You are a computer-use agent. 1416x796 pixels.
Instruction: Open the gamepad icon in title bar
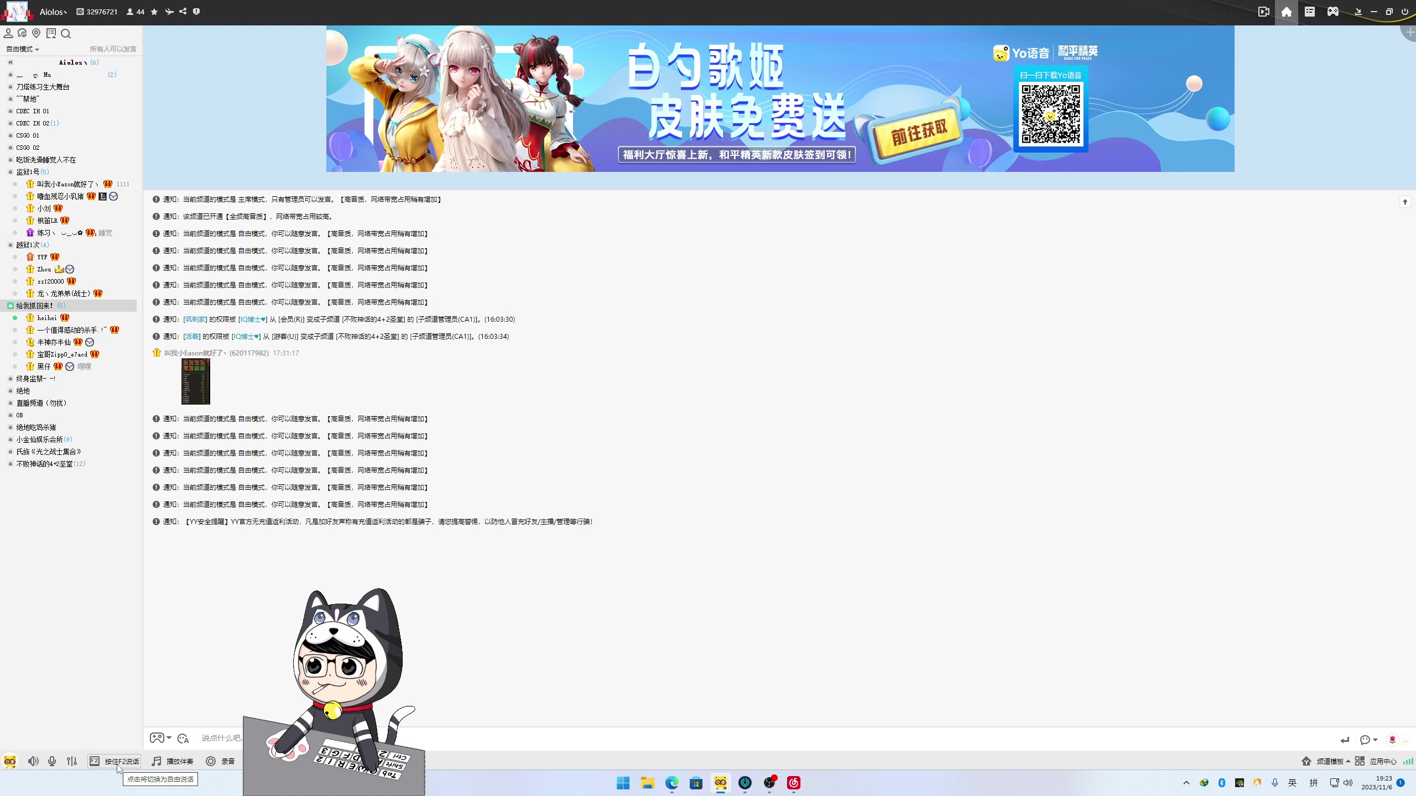(x=1333, y=12)
